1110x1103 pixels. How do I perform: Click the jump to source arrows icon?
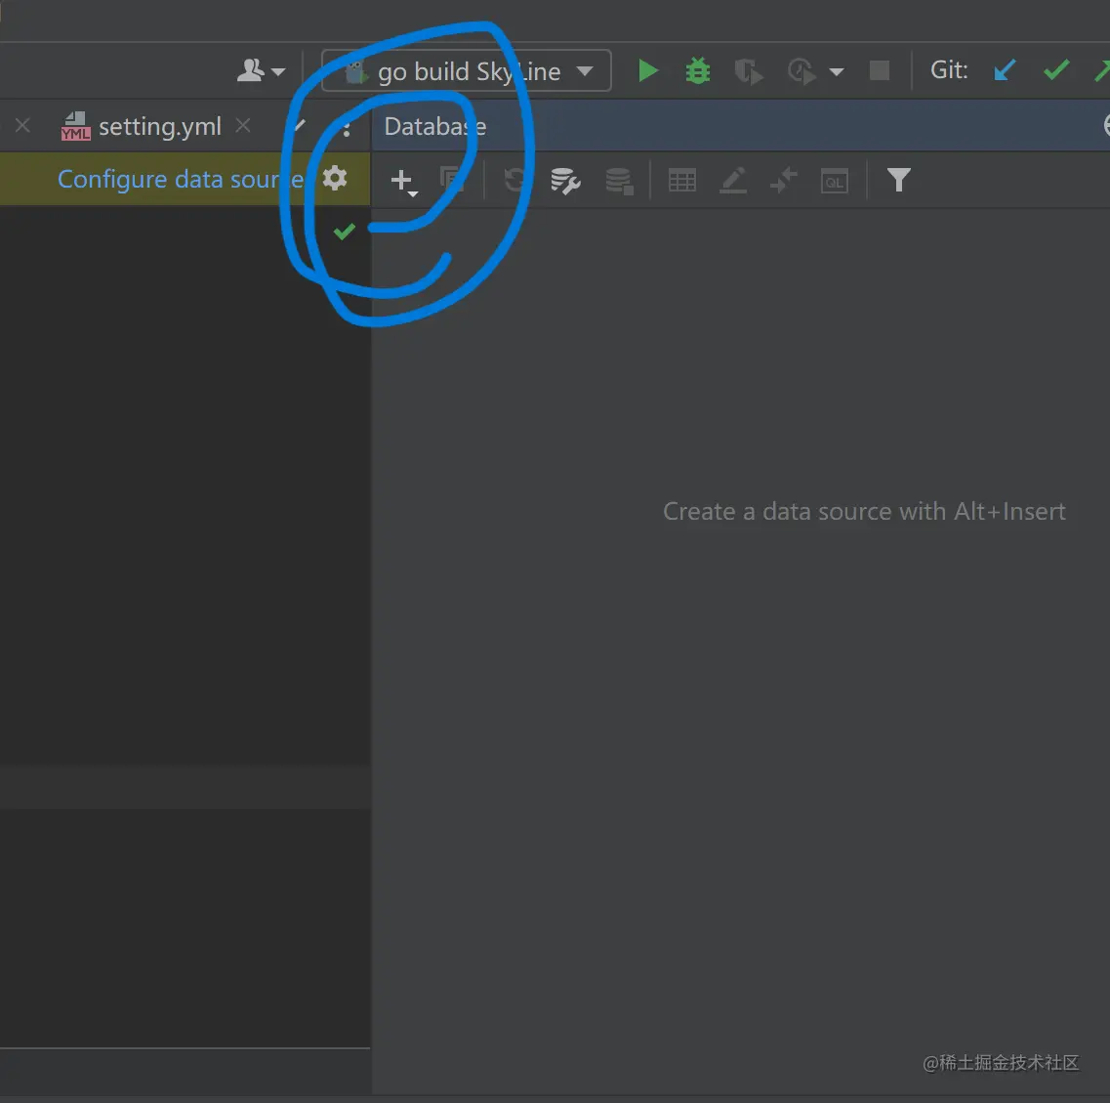tap(784, 180)
